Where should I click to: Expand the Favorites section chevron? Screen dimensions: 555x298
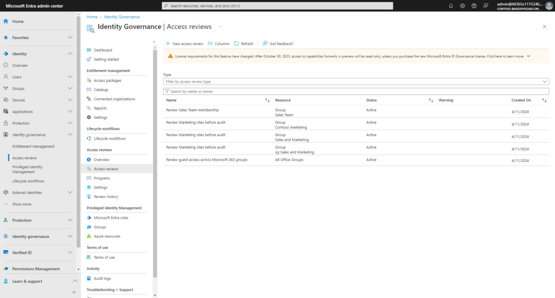[70, 37]
